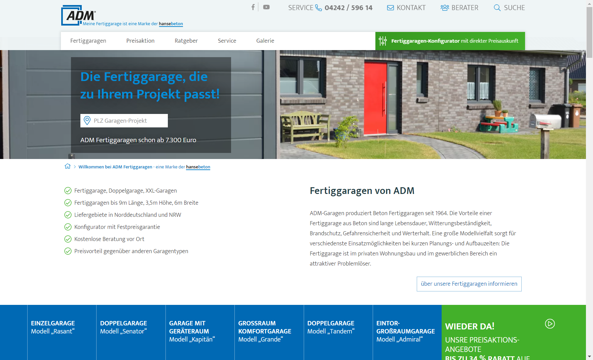Click the circled play arrow in green promo

tap(550, 324)
